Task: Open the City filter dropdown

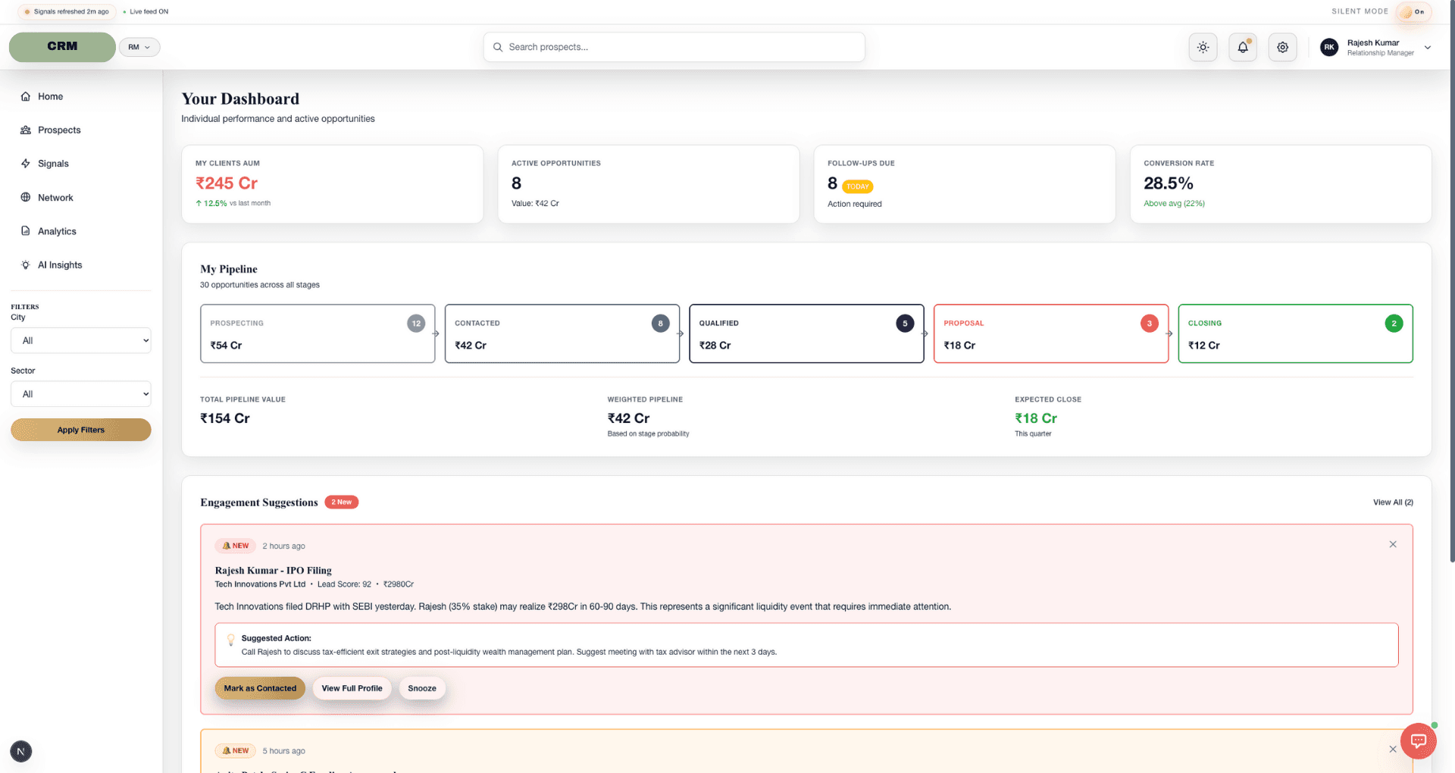Action: 80,340
